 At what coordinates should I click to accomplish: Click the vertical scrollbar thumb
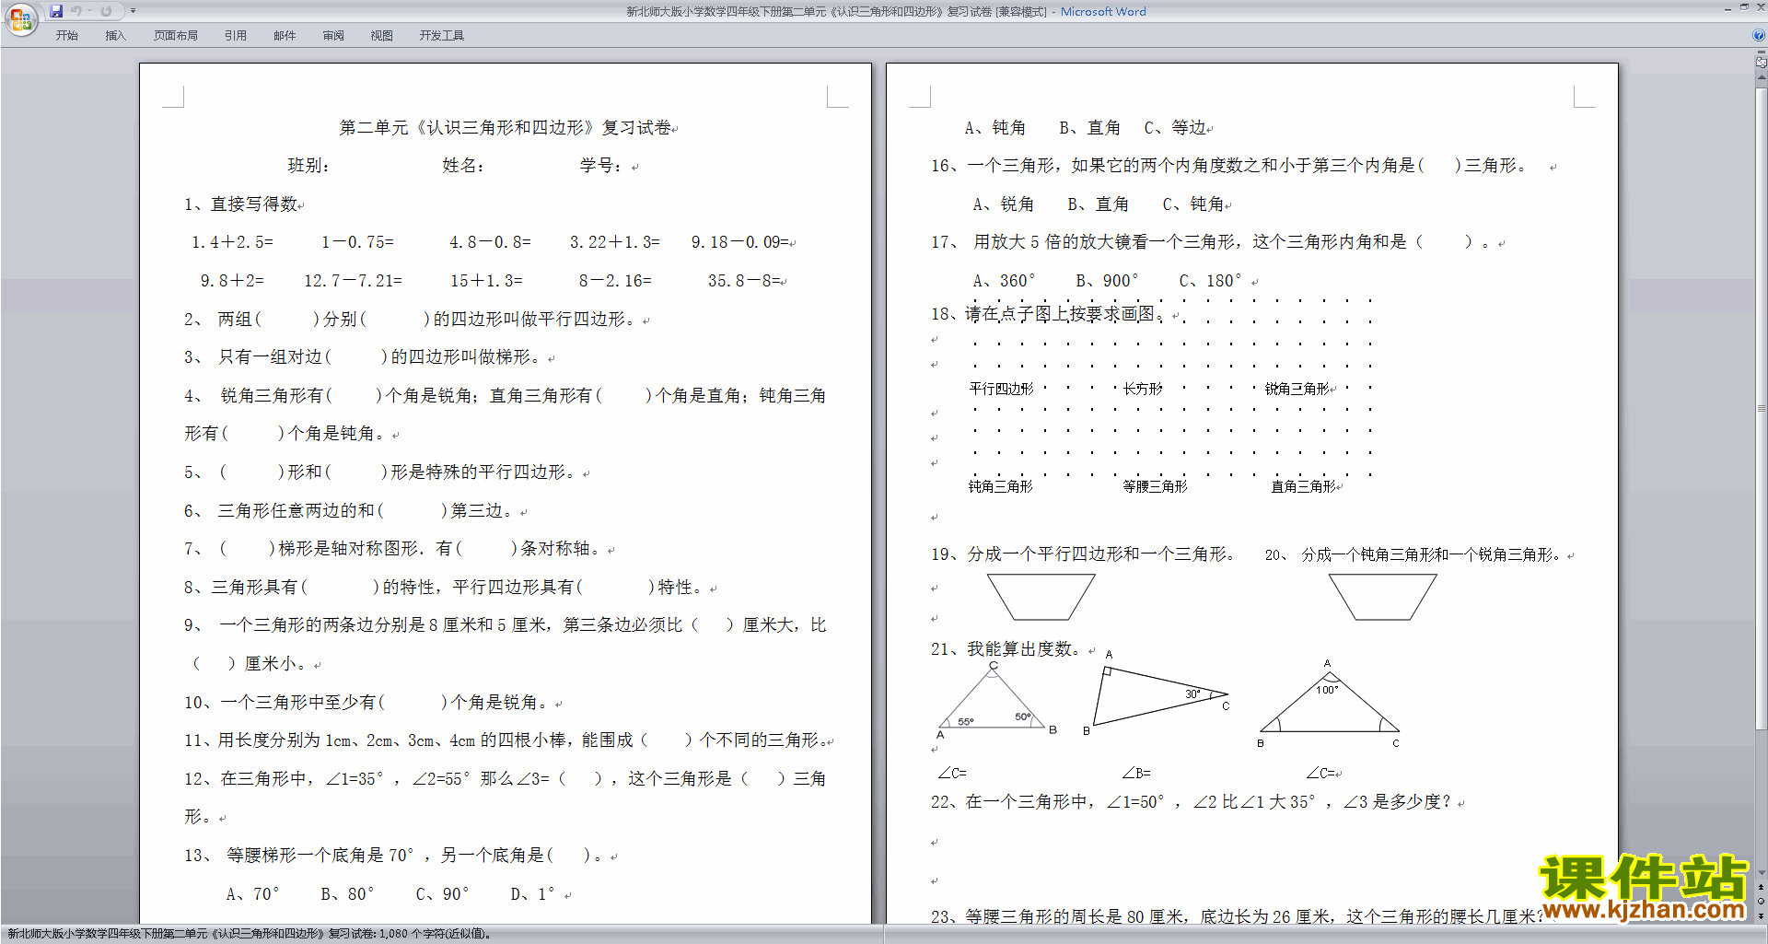[1762, 408]
